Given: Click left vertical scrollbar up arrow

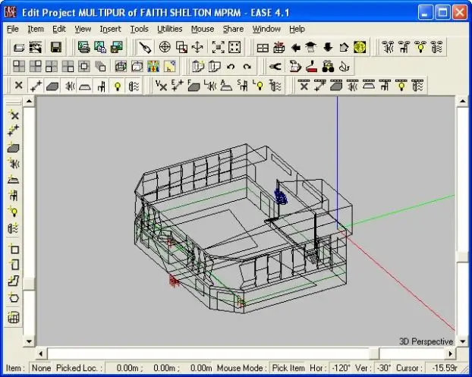Looking at the screenshot, I should 29,101.
